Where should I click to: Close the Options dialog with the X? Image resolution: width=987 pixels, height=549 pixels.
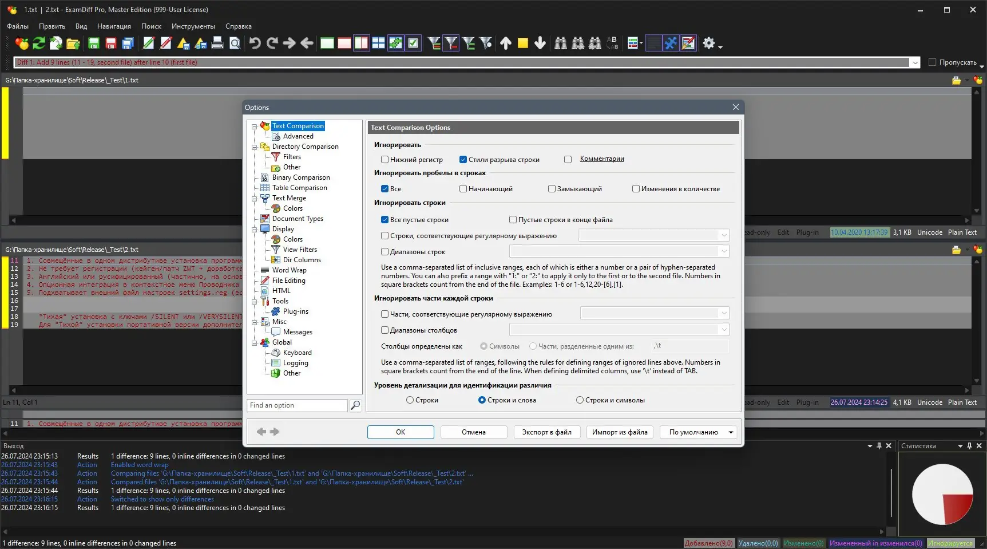(736, 107)
